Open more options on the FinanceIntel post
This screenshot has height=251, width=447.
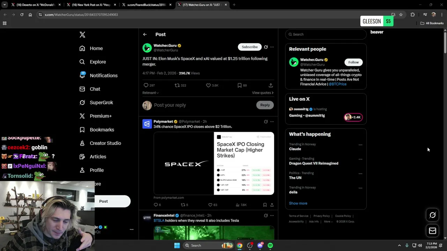tap(272, 215)
